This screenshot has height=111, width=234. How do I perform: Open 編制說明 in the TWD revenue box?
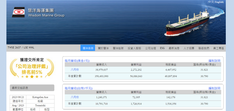pos(214,88)
